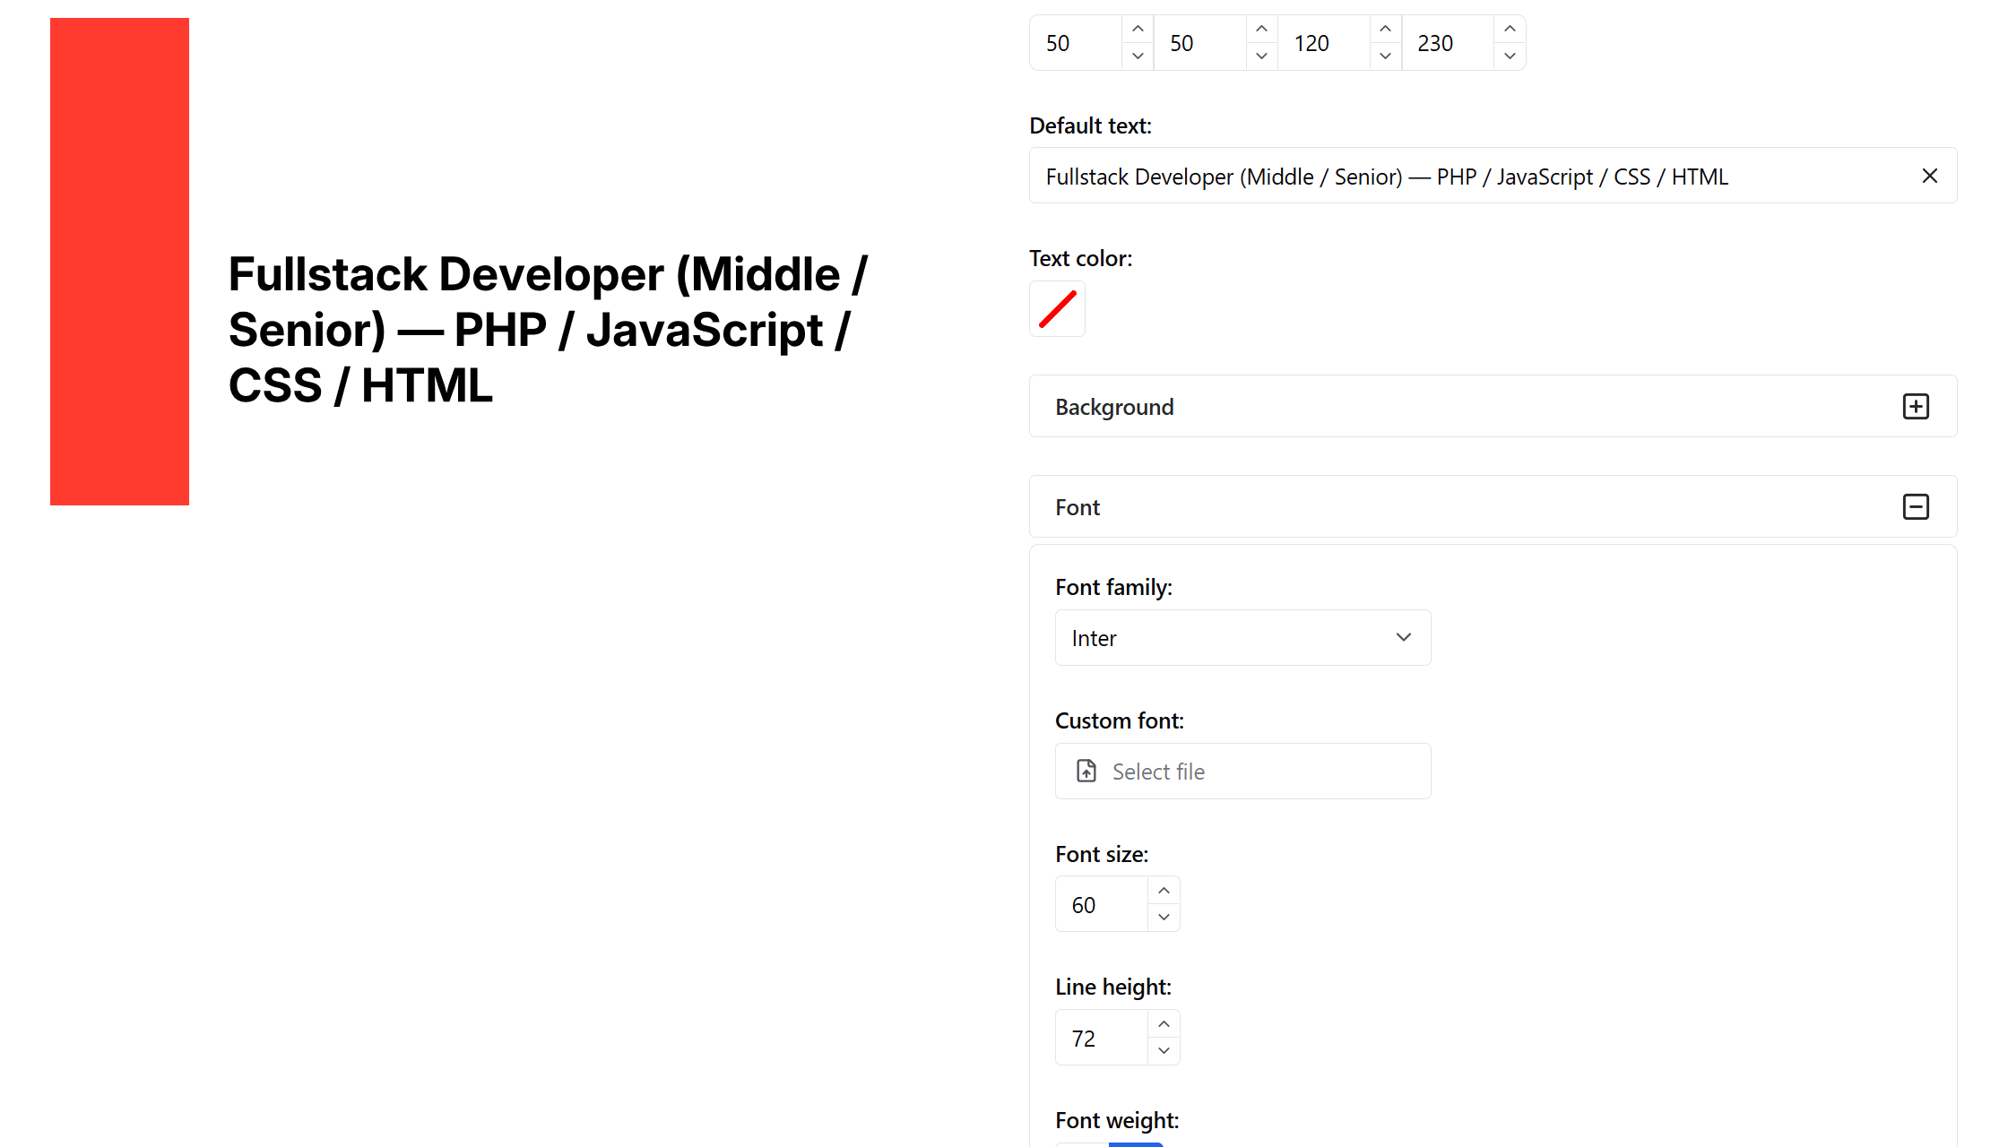Decrement the 230 value with down arrow
Screen dimensions: 2008x1147
(x=1510, y=56)
